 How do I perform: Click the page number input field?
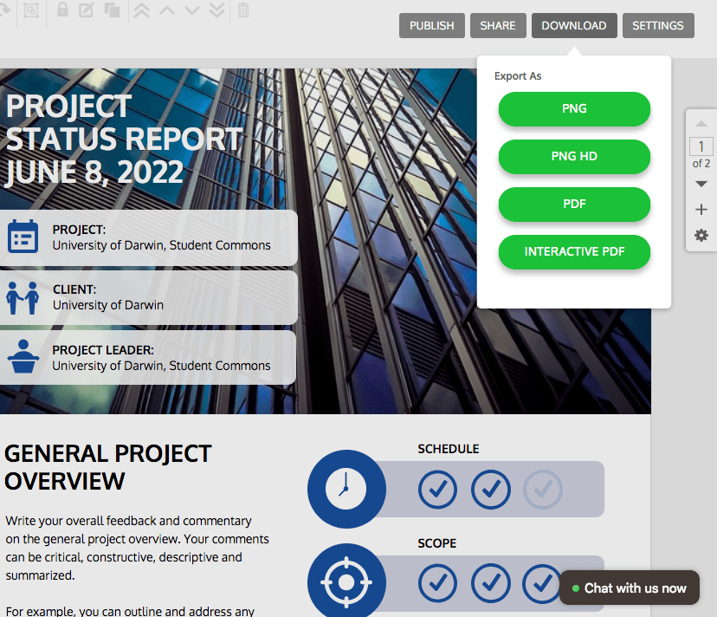[x=701, y=146]
